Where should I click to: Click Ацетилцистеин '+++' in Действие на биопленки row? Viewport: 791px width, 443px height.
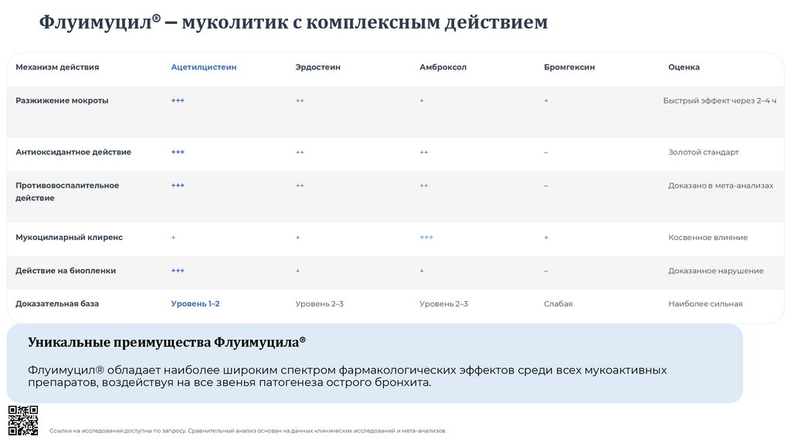coord(178,271)
